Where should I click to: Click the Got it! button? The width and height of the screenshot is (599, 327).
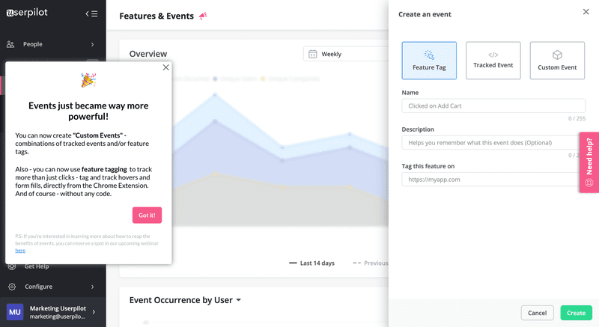(147, 216)
